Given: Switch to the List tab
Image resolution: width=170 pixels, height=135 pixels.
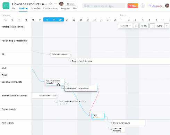Looking at the screenshot, I should [x=14, y=8].
